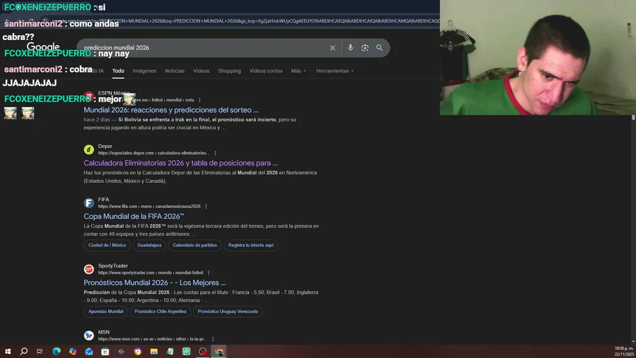The height and width of the screenshot is (358, 636).
Task: Click the Depor site favicon
Action: tap(89, 150)
